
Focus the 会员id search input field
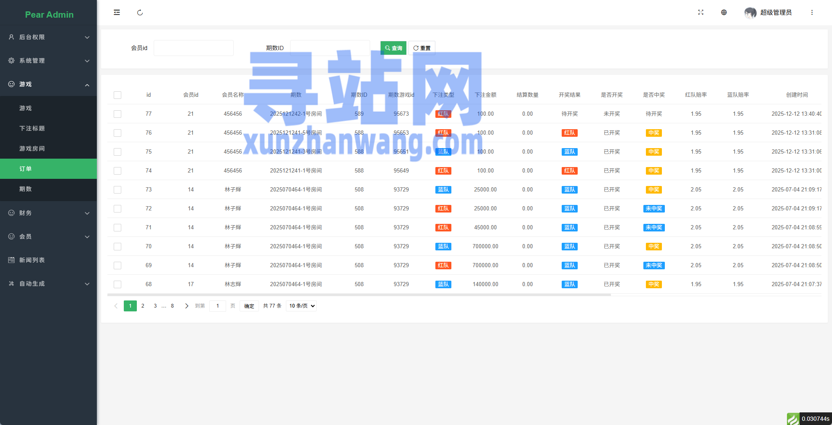(x=193, y=48)
